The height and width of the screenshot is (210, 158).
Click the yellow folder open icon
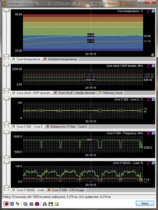pos(56,203)
